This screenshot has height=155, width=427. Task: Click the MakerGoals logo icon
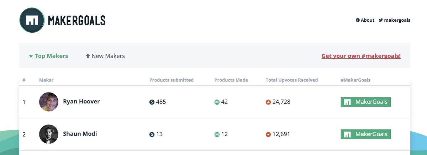coord(32,20)
